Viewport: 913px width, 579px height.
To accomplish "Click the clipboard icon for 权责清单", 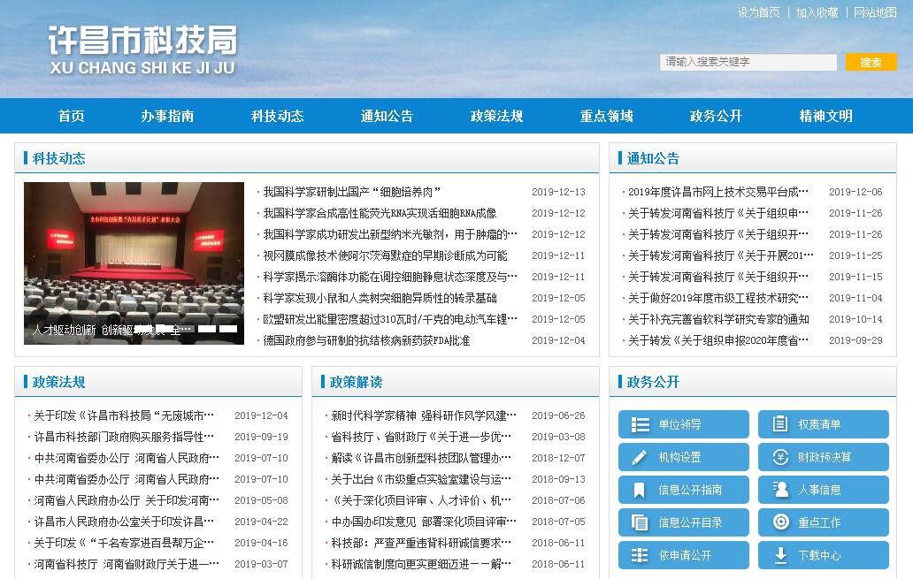I will tap(779, 425).
